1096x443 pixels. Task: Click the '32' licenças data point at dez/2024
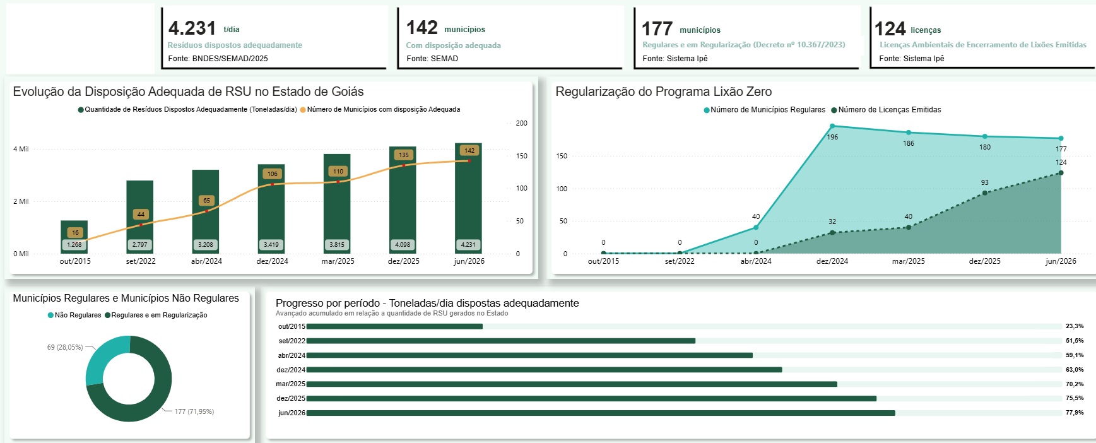tap(832, 233)
